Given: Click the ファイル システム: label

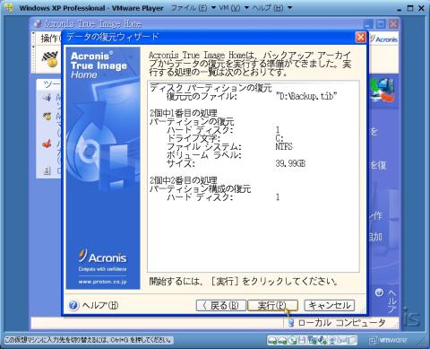Looking at the screenshot, I should 204,146.
